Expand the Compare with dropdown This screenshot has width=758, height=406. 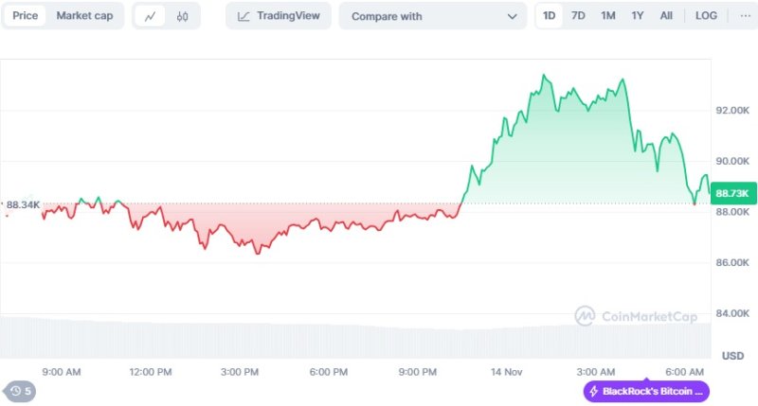point(432,16)
